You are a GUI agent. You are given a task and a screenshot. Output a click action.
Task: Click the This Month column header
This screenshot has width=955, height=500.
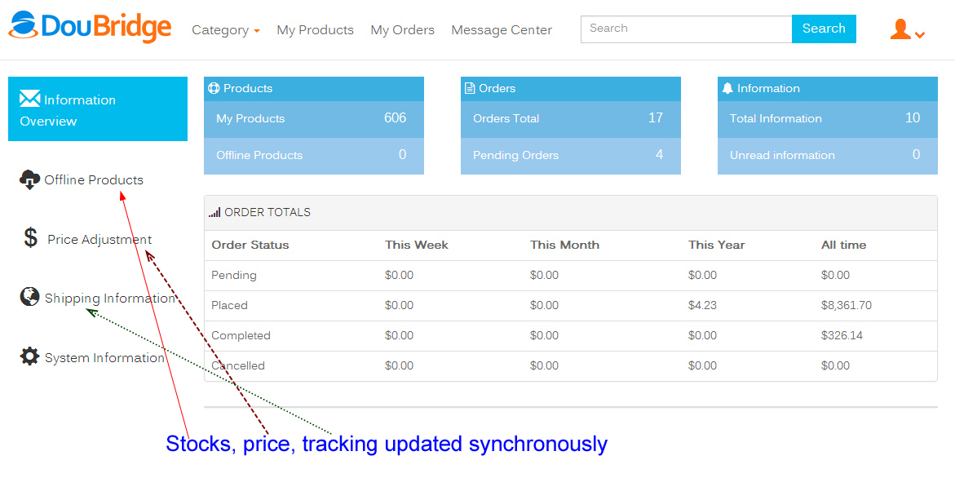pos(564,245)
